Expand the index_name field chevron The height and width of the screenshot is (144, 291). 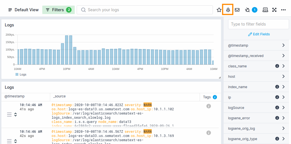click(283, 87)
